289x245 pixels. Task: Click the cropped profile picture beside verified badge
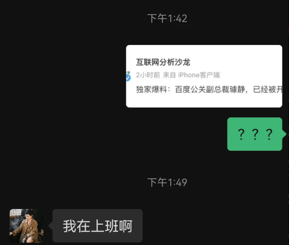(128, 73)
